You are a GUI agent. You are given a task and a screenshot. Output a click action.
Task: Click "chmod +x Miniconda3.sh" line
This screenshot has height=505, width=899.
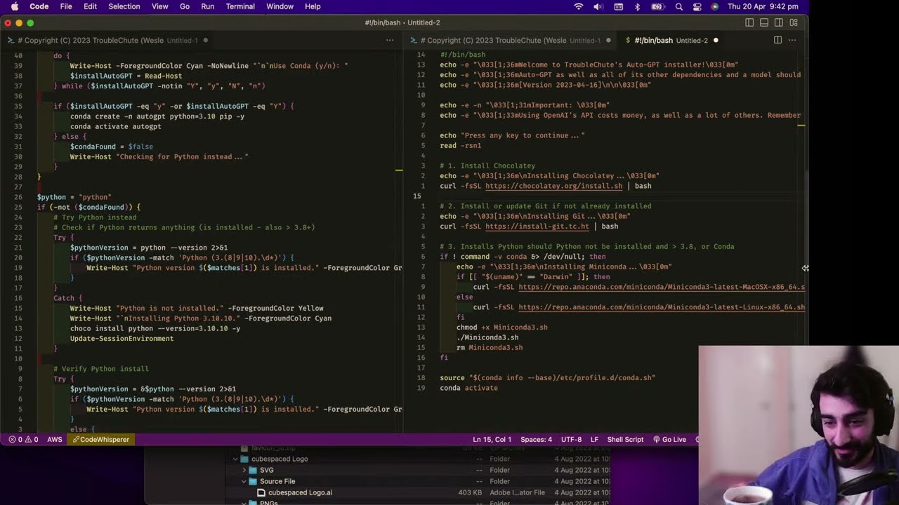501,328
